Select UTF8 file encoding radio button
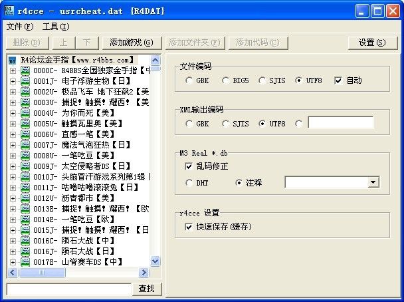The width and height of the screenshot is (404, 302). [x=298, y=80]
